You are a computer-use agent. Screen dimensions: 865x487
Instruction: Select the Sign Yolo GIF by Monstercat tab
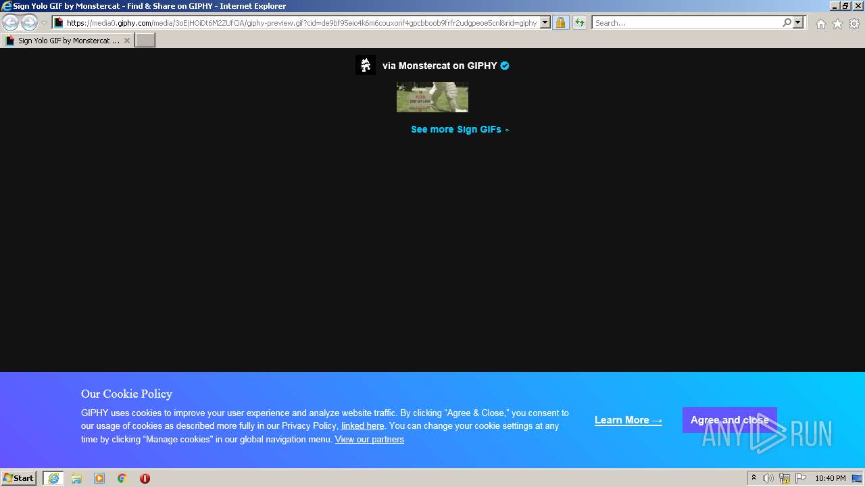(67, 41)
